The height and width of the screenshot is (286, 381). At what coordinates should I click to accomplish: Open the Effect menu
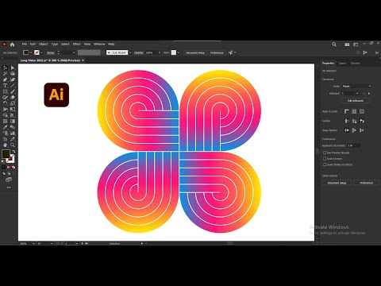(x=76, y=44)
